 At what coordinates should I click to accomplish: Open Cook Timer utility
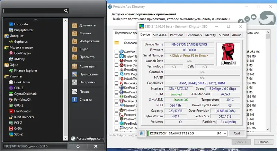point(20,82)
